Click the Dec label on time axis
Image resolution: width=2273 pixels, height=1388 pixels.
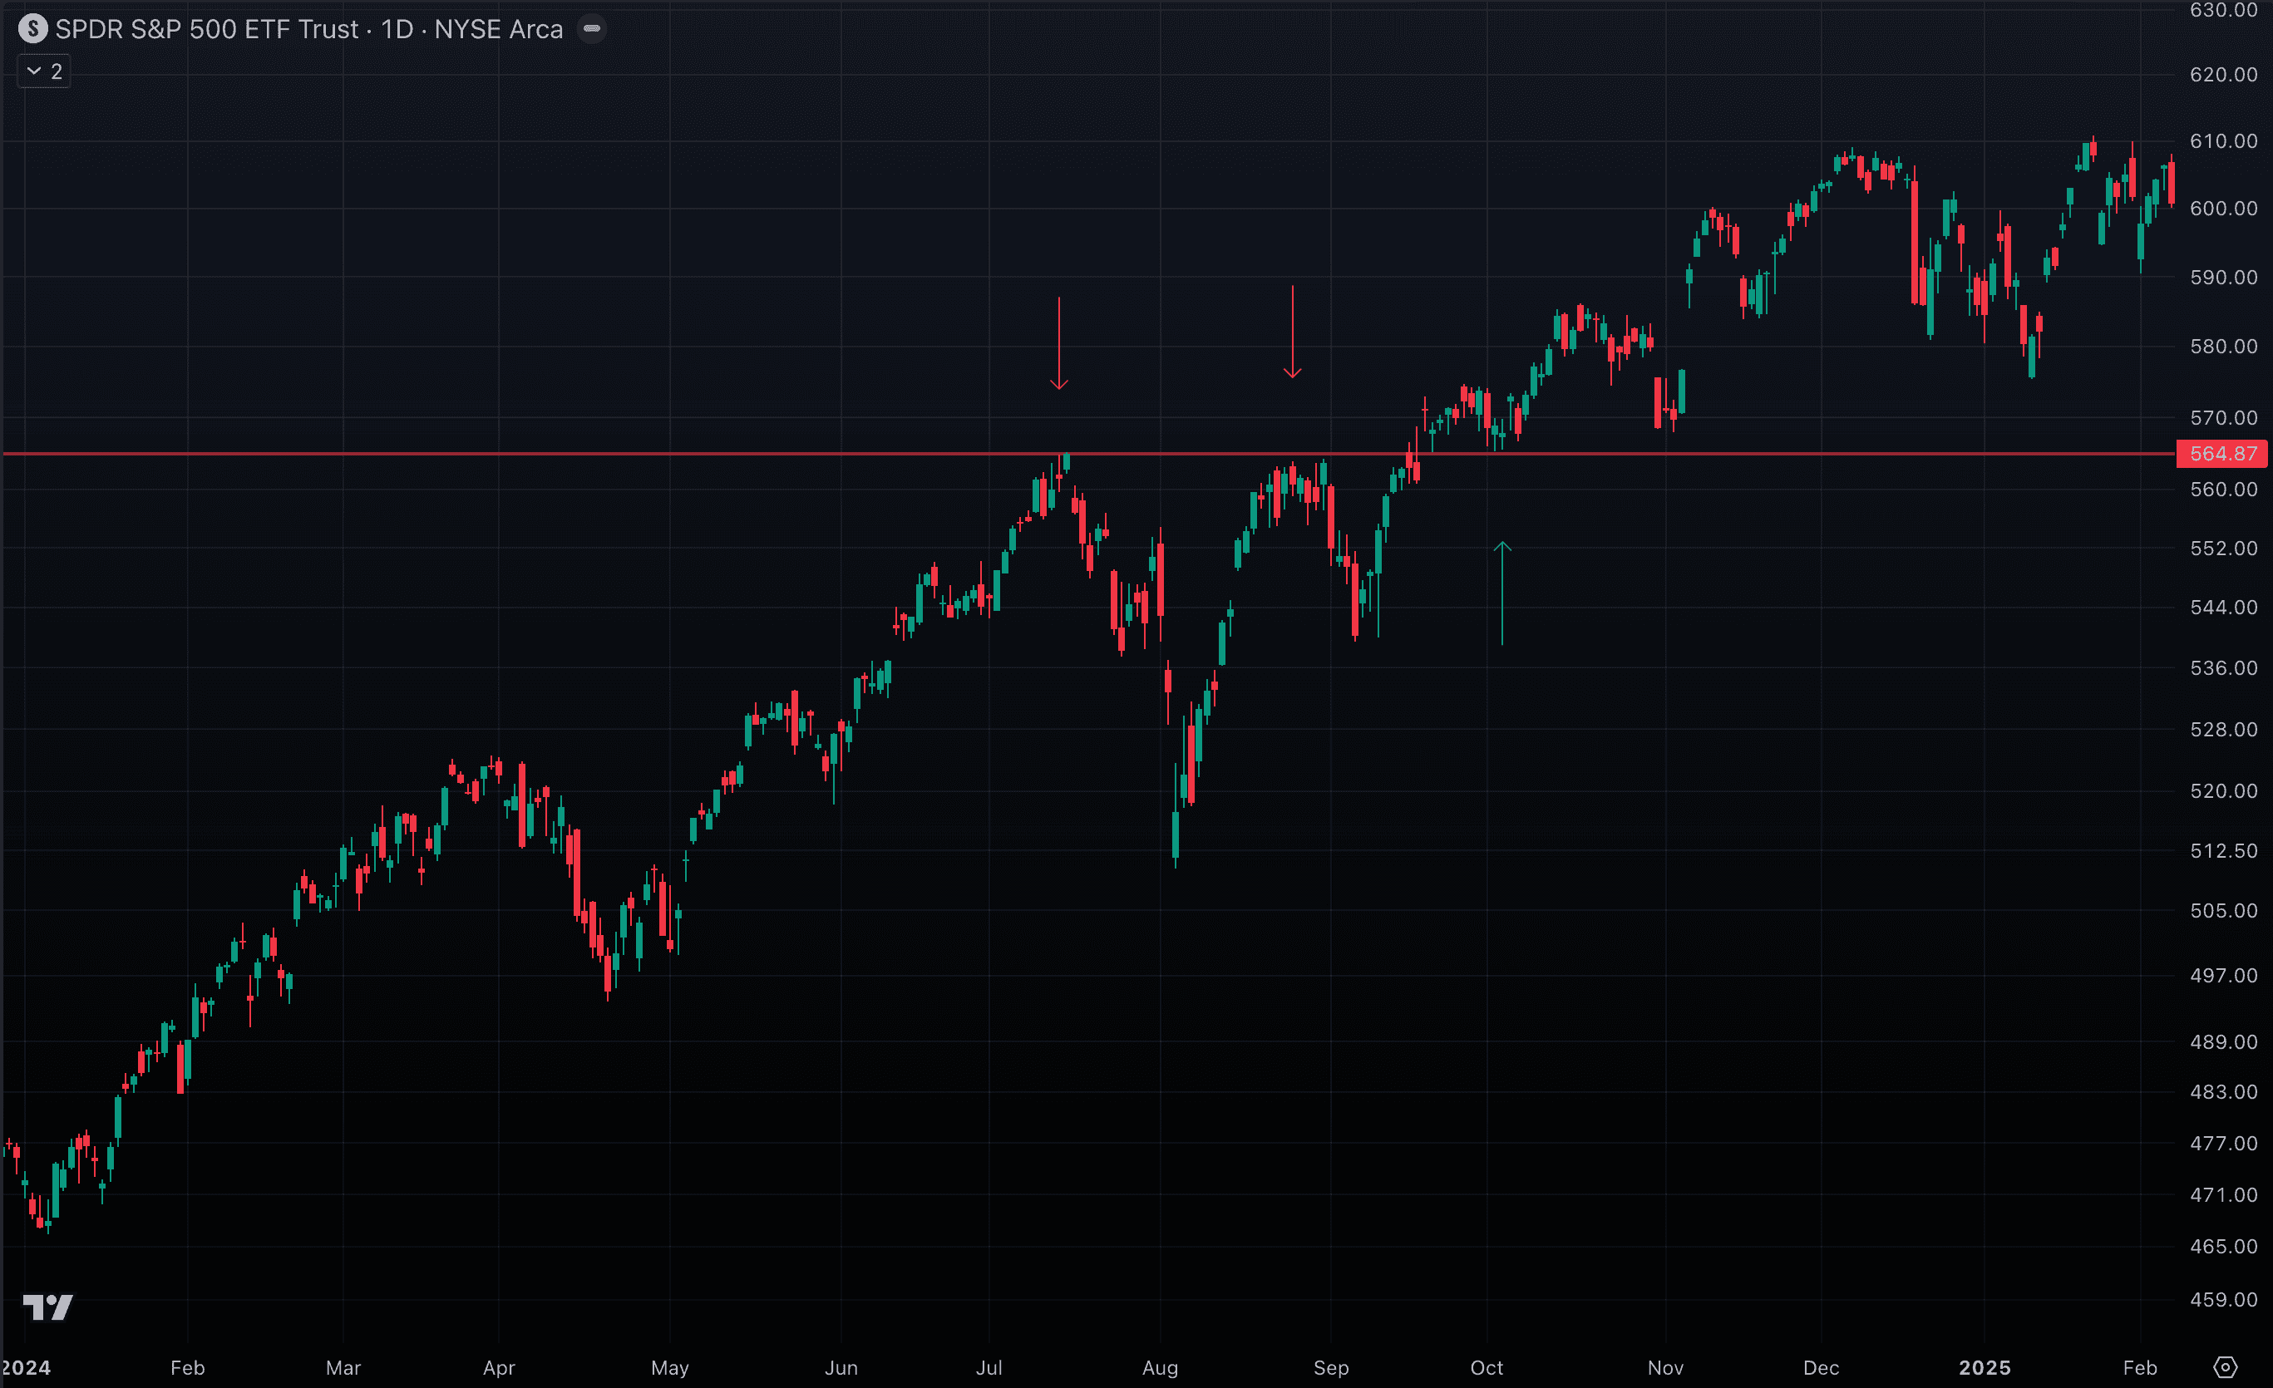1821,1368
